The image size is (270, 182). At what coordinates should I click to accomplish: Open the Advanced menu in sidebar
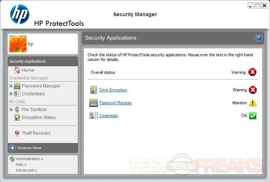pos(26,171)
